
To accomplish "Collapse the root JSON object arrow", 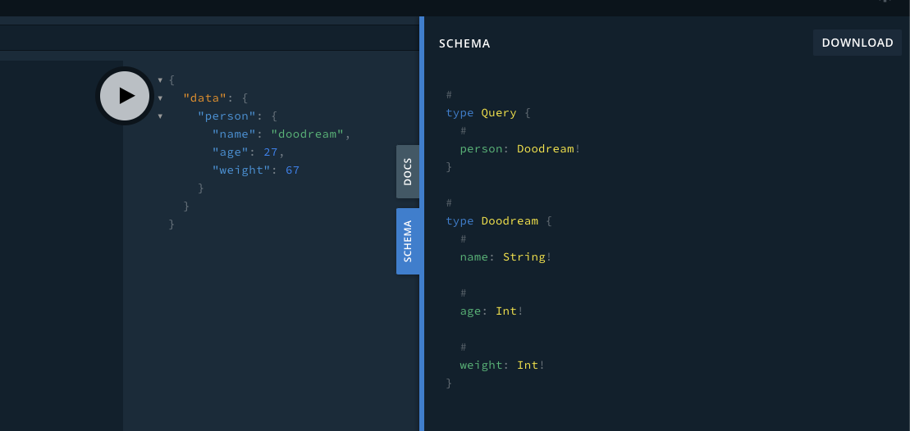I will pos(160,80).
